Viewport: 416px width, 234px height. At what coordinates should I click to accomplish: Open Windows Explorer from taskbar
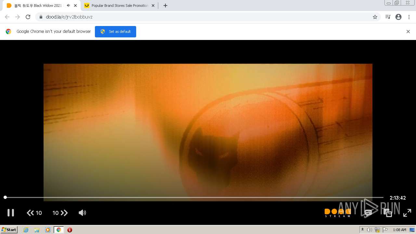pyautogui.click(x=37, y=230)
